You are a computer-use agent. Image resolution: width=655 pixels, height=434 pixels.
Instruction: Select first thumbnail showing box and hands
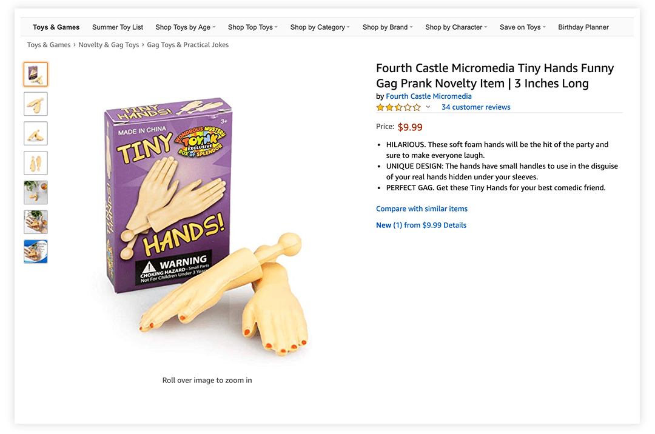coord(36,75)
